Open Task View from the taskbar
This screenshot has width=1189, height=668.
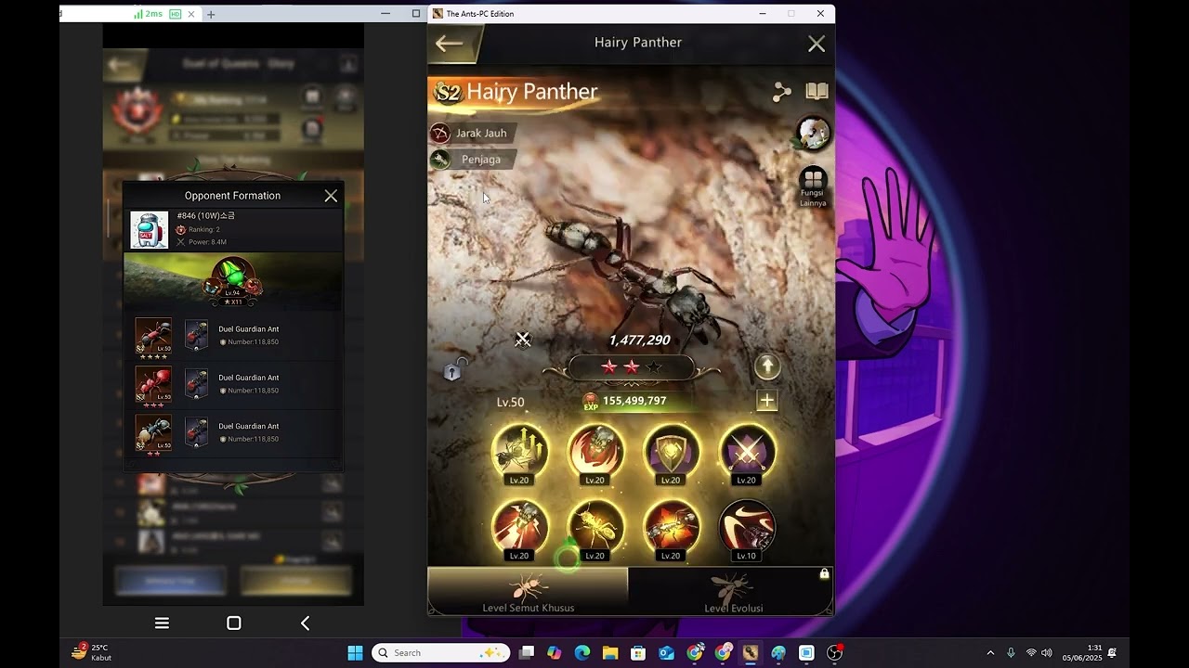tap(527, 653)
